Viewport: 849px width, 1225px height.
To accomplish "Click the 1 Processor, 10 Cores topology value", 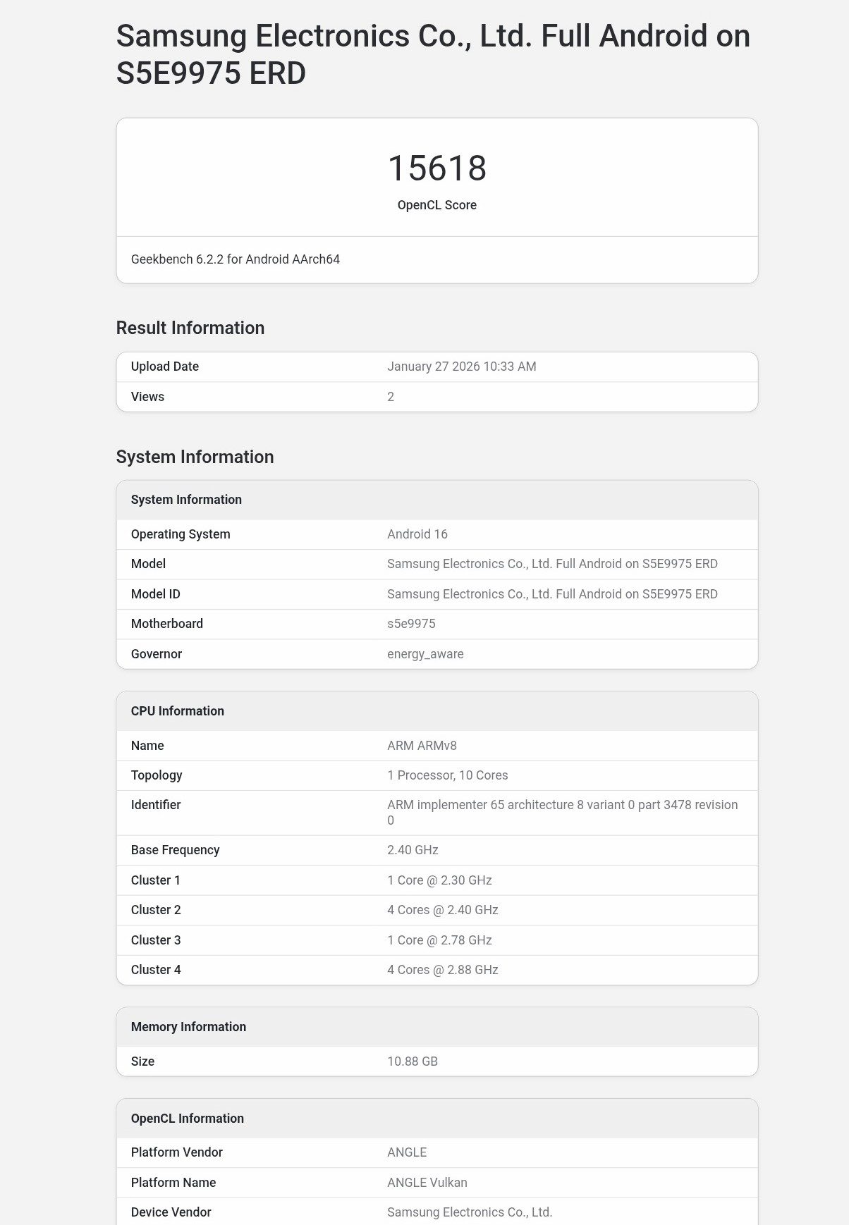I will [447, 775].
